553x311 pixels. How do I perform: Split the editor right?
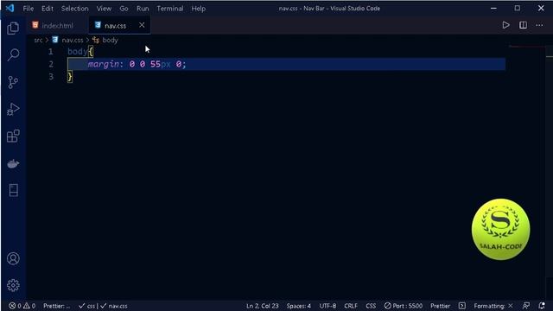523,25
